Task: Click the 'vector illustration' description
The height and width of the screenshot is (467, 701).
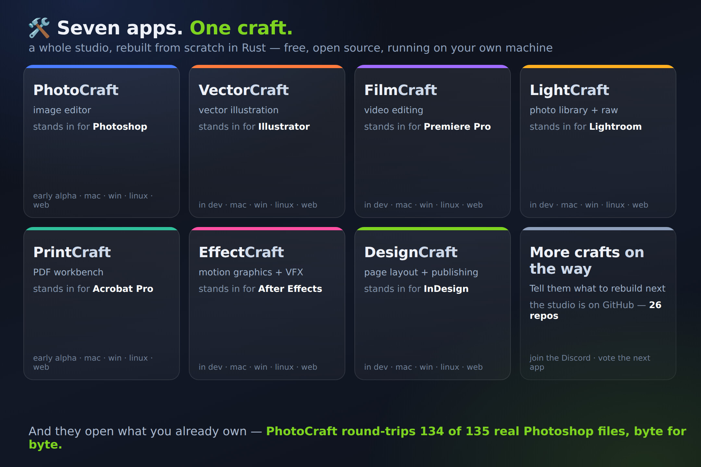Action: [239, 110]
